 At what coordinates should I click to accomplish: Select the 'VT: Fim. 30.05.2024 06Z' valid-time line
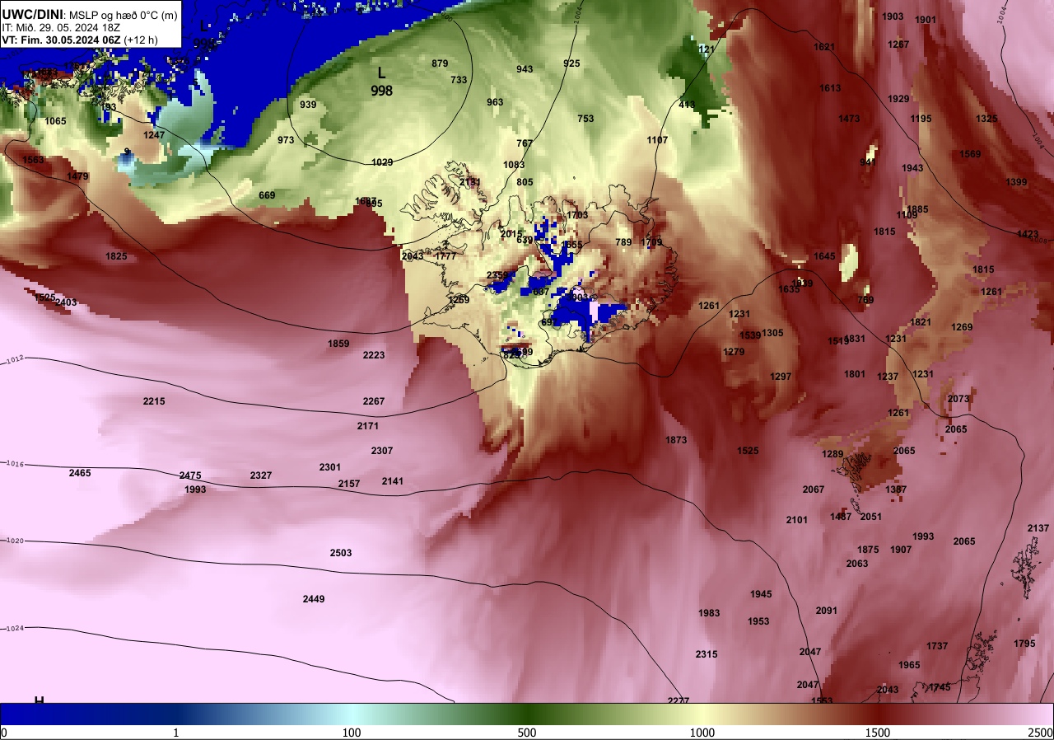coord(61,39)
